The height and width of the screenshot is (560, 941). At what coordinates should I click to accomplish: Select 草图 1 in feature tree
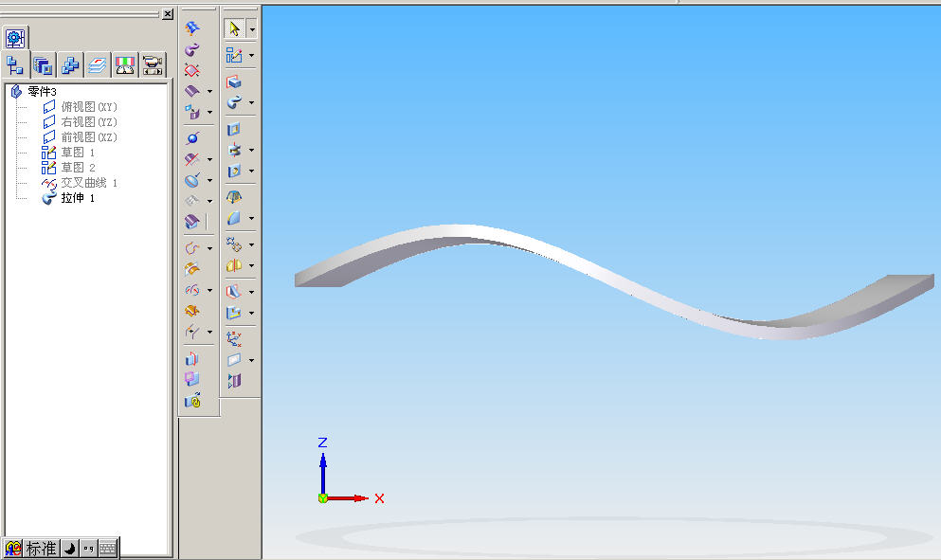(78, 153)
